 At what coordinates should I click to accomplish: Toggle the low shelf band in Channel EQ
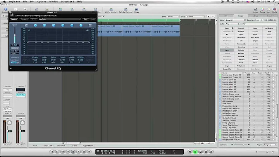35,25
